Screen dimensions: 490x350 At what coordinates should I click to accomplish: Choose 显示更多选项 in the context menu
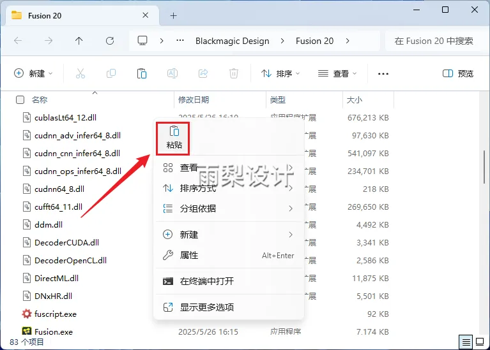(x=229, y=307)
